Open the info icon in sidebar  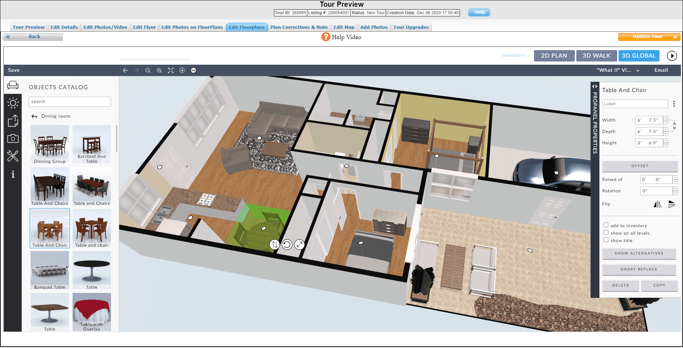(13, 174)
